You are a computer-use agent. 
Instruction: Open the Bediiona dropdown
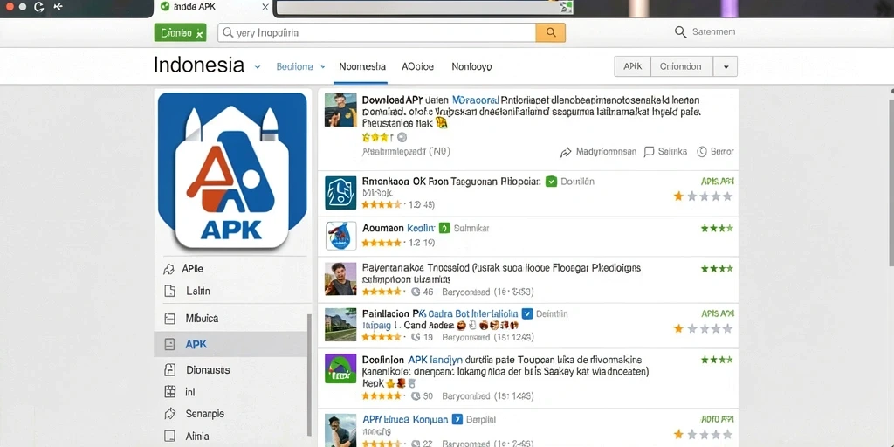(x=300, y=66)
